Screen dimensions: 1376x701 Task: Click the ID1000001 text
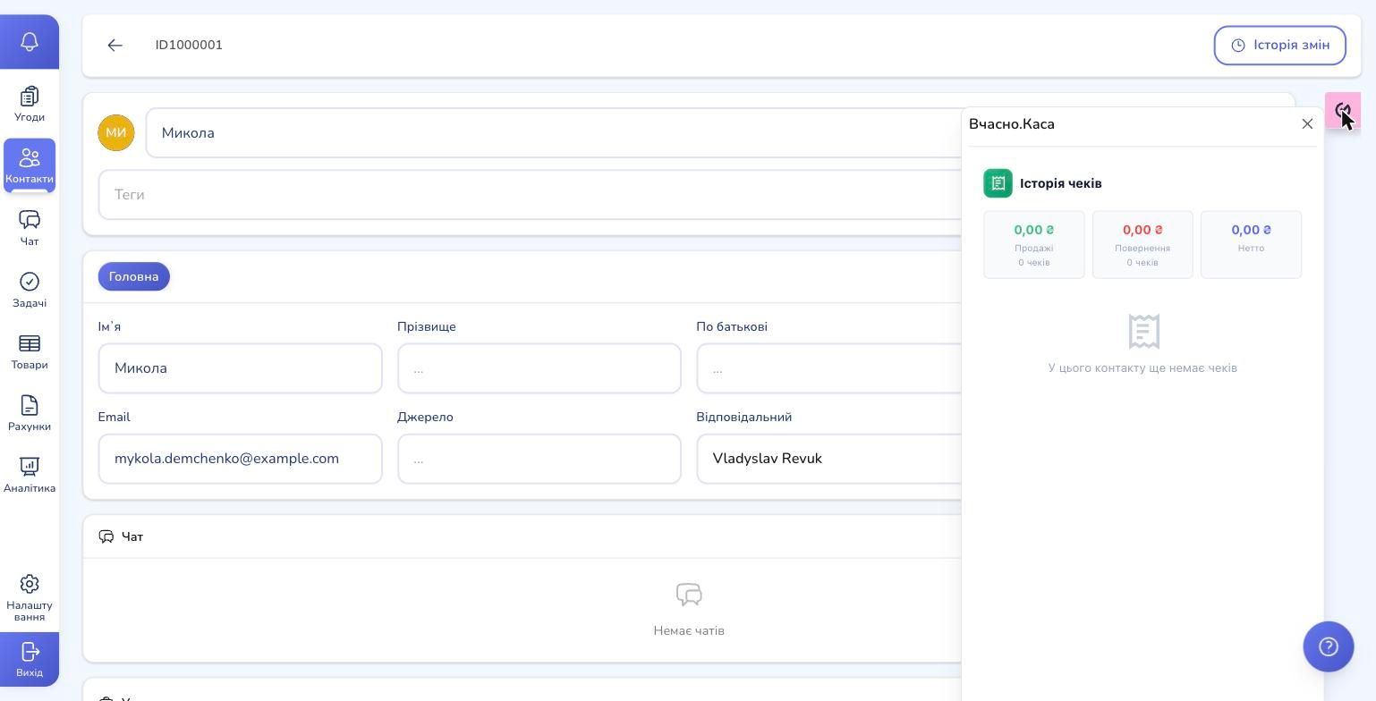[189, 45]
